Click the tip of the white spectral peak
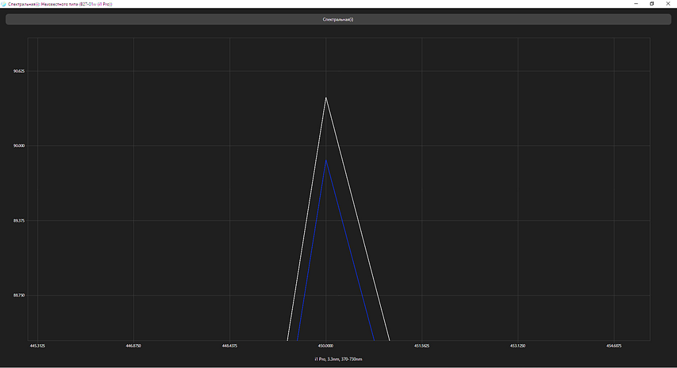The image size is (677, 368). click(x=326, y=97)
